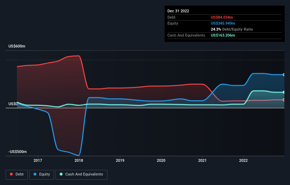Click the 2022 axis label
Image resolution: width=290 pixels, height=185 pixels.
click(243, 160)
